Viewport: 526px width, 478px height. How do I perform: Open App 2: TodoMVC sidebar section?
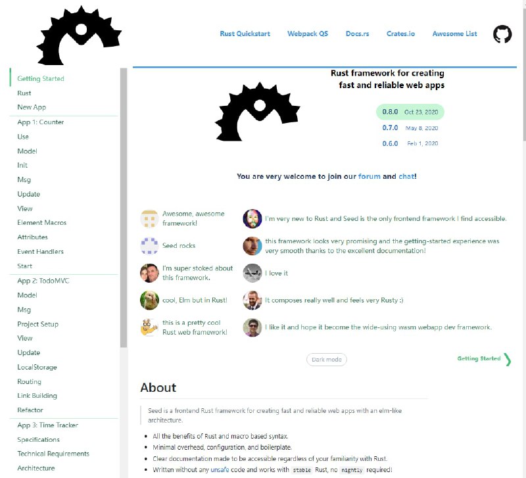click(x=44, y=281)
